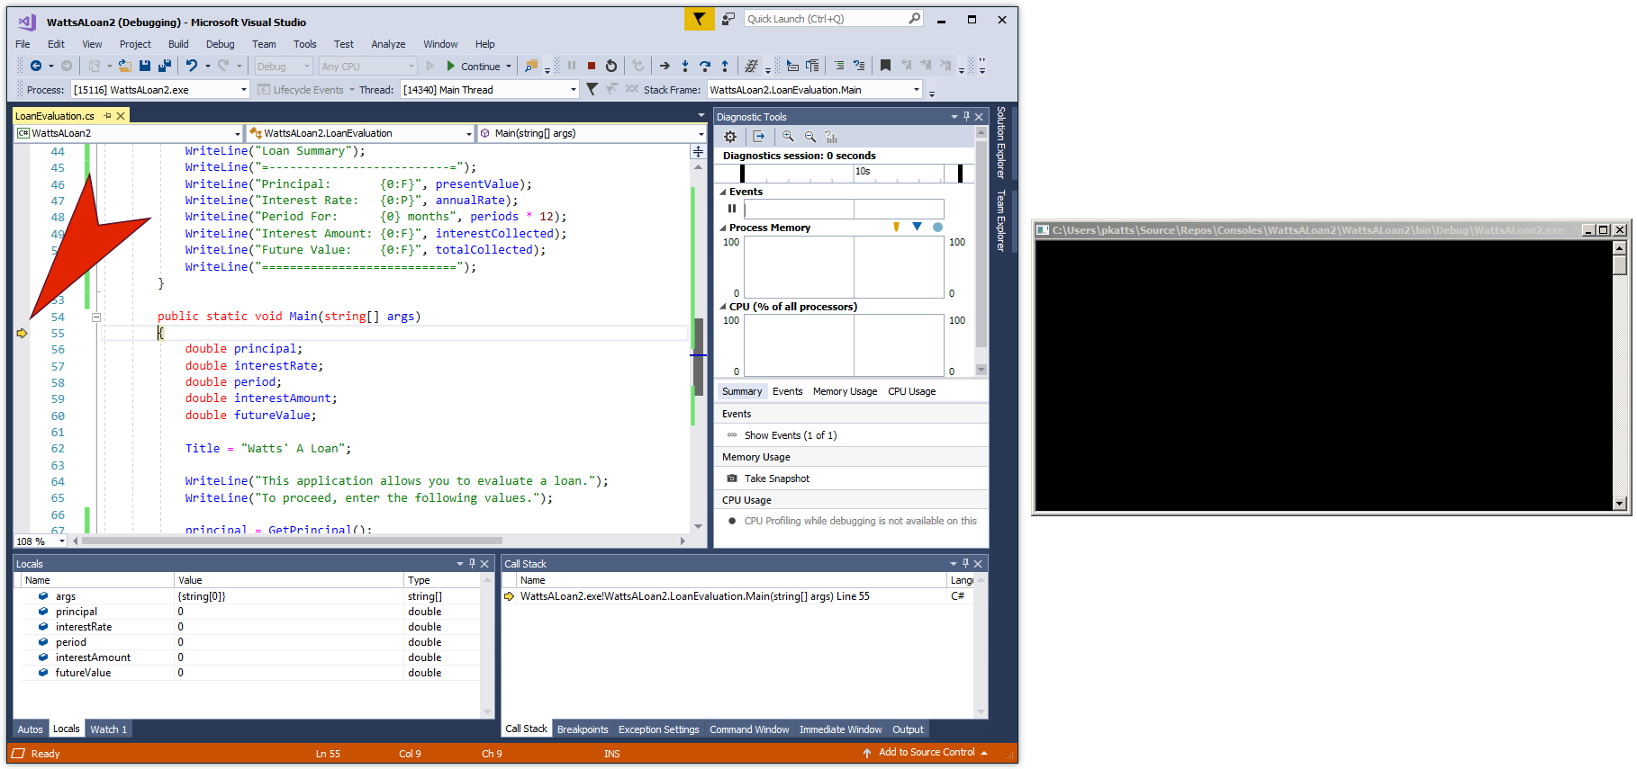Image resolution: width=1637 pixels, height=769 pixels.
Task: Toggle the blue snapshot marker legend
Action: tap(917, 227)
